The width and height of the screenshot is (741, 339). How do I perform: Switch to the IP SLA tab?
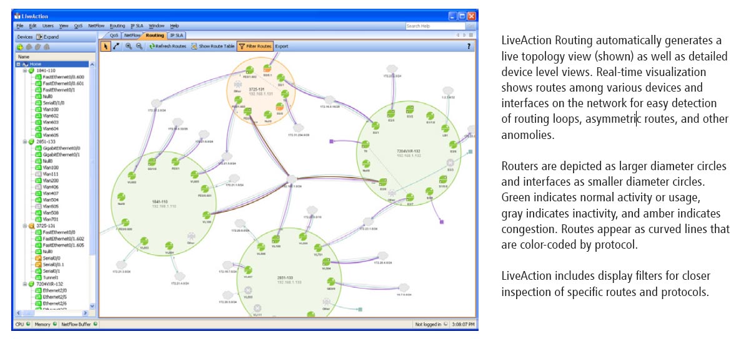coord(177,36)
